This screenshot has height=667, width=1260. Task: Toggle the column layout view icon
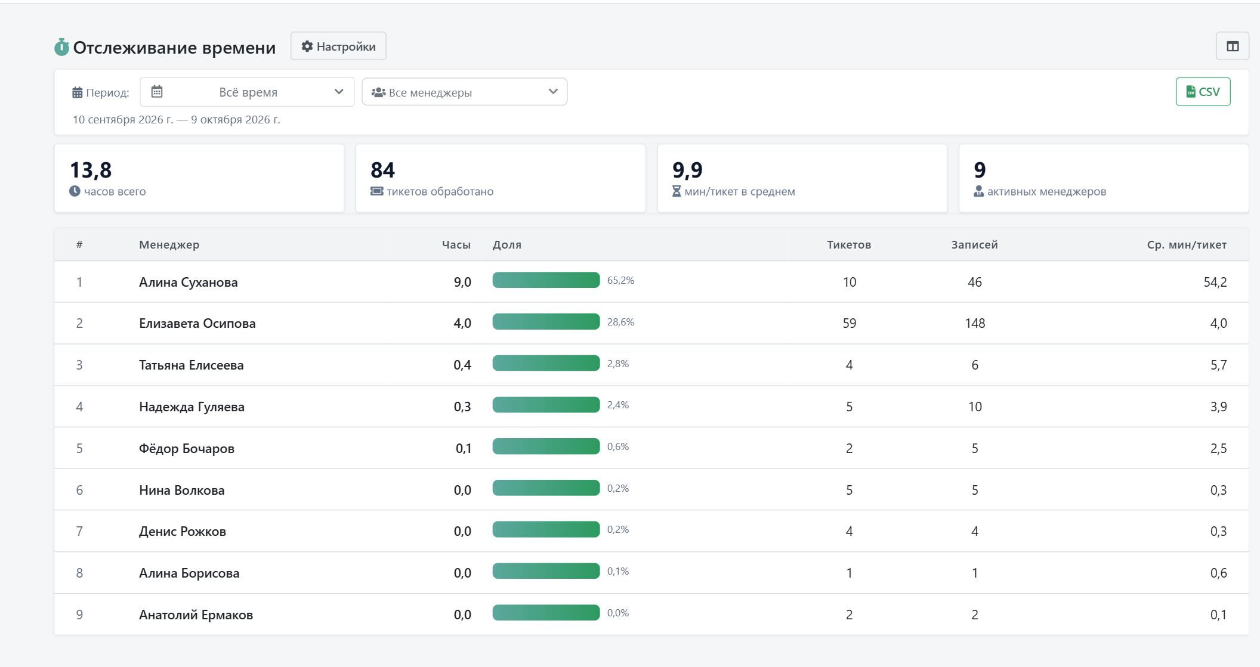1233,46
